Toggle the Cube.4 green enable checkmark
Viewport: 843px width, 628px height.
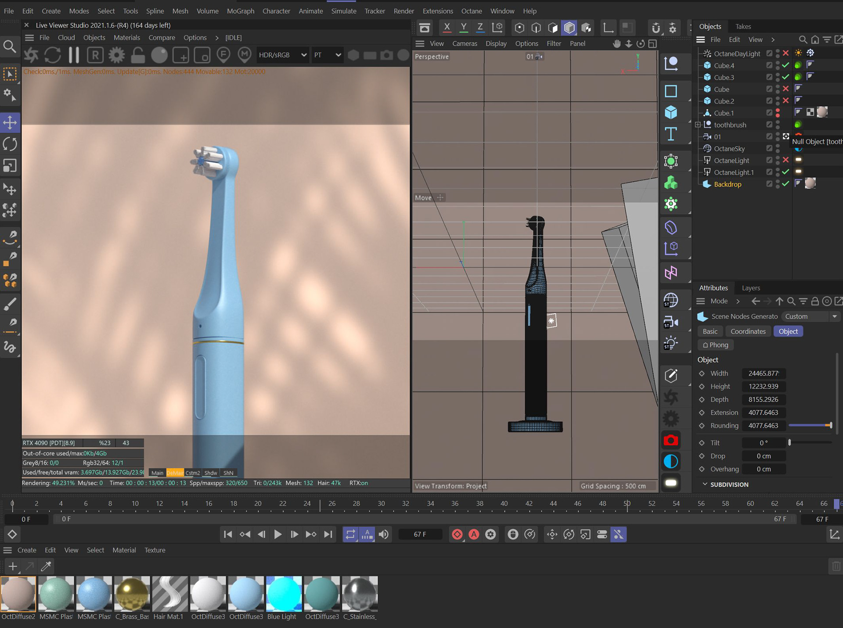[785, 65]
